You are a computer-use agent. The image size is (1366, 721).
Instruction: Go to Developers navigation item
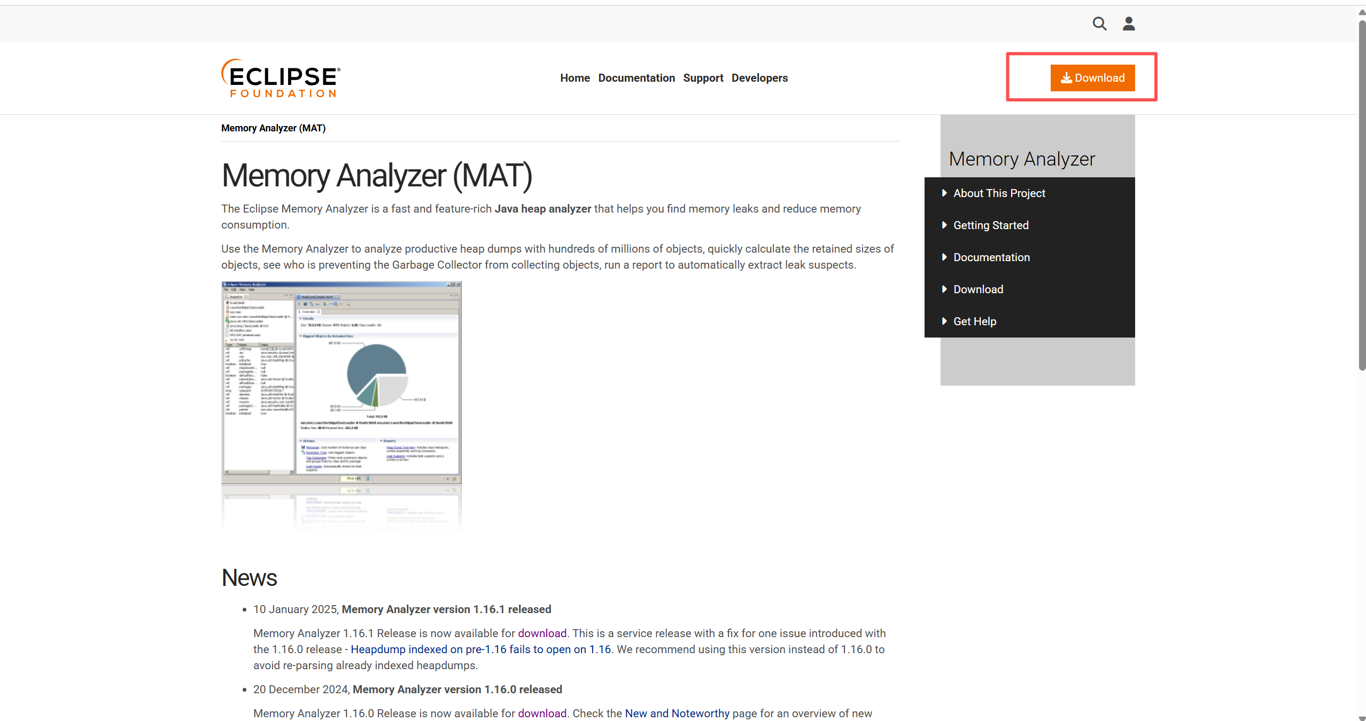pos(759,78)
